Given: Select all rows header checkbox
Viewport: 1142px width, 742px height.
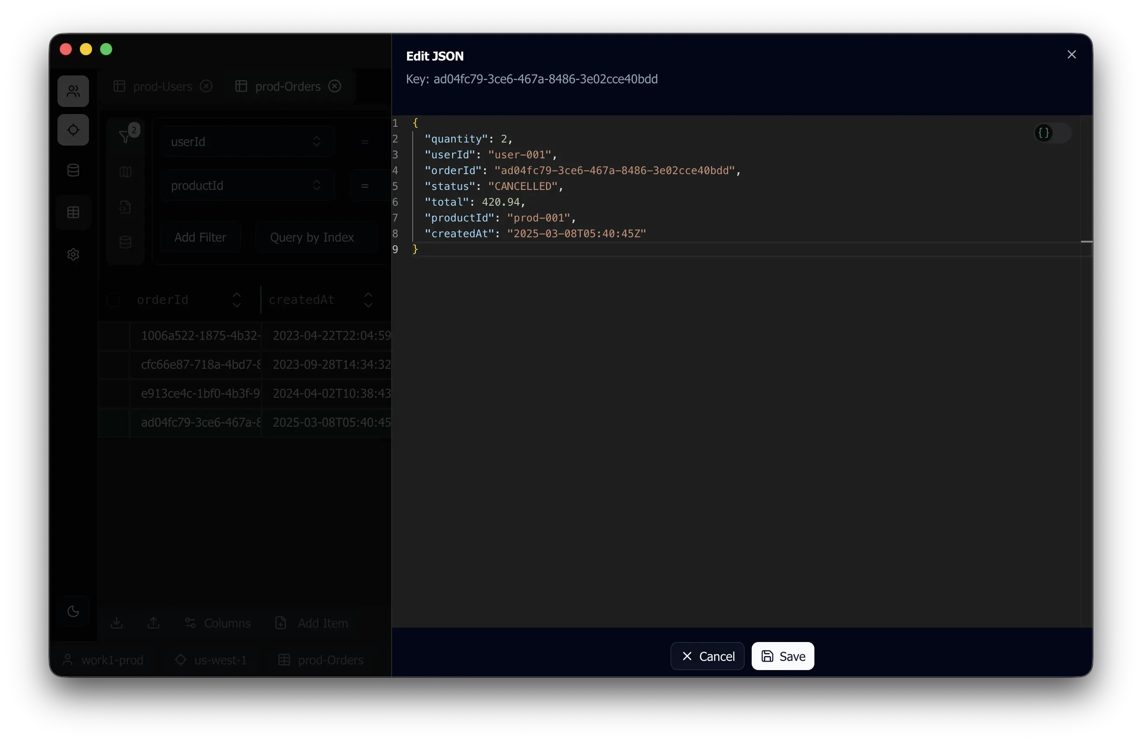Looking at the screenshot, I should pyautogui.click(x=113, y=300).
